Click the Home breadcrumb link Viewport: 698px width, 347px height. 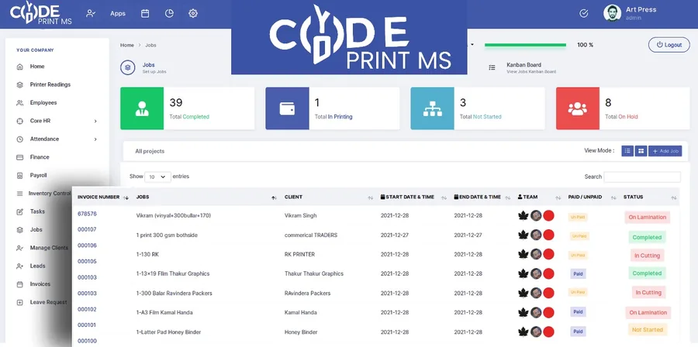tap(127, 45)
